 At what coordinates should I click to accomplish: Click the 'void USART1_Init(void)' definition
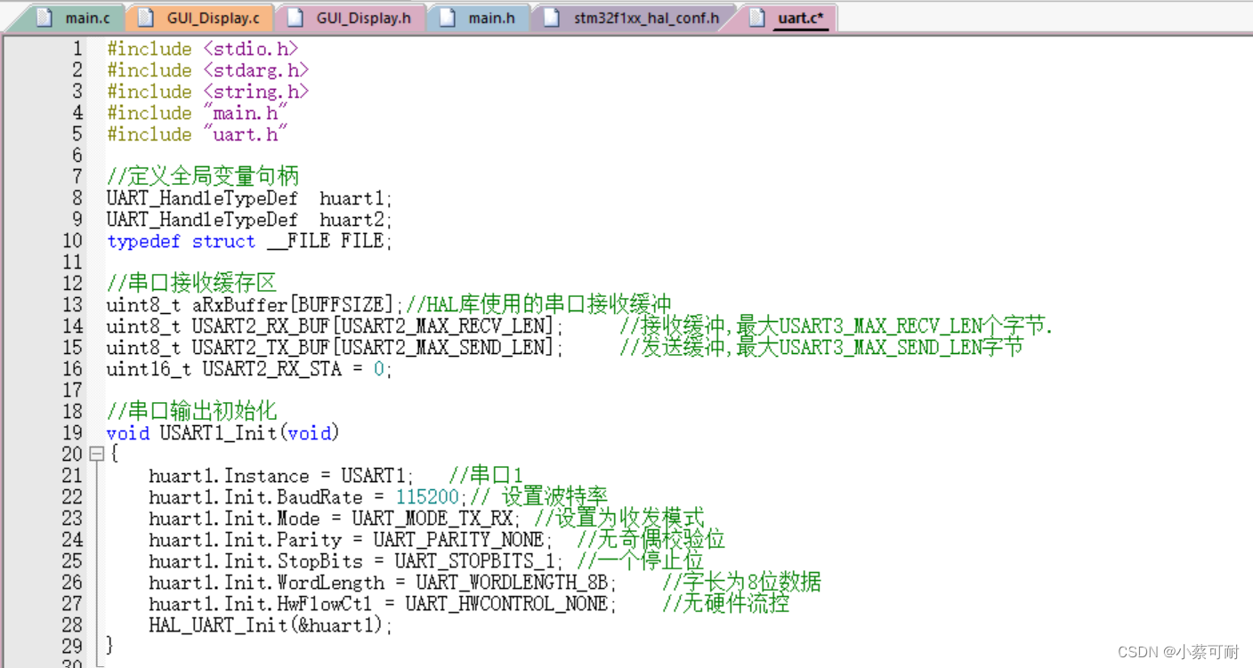[x=223, y=433]
